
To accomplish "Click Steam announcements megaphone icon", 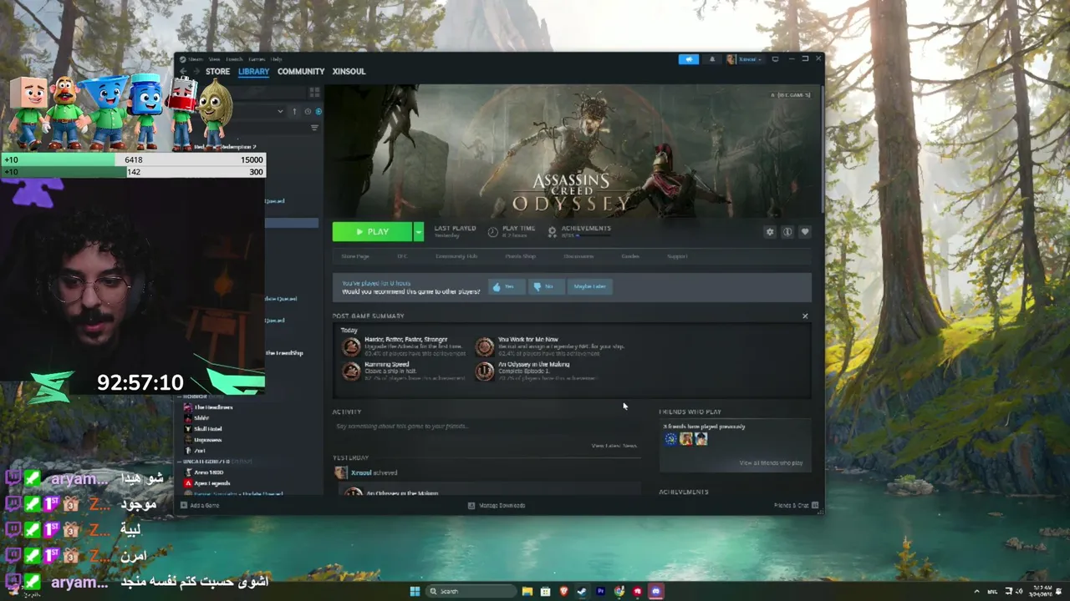I will [689, 59].
